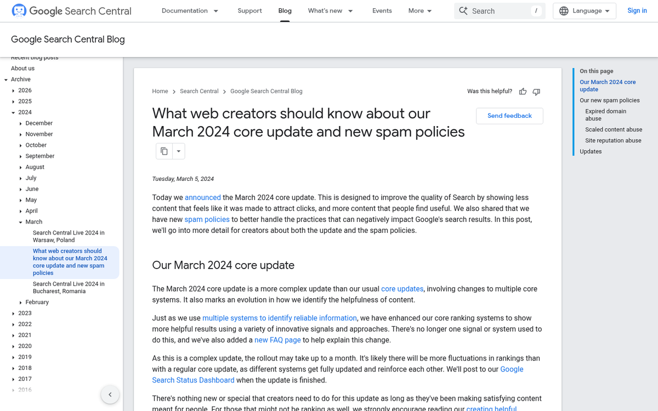The height and width of the screenshot is (411, 658).
Task: Copy page using the copy icon button
Action: pos(164,151)
